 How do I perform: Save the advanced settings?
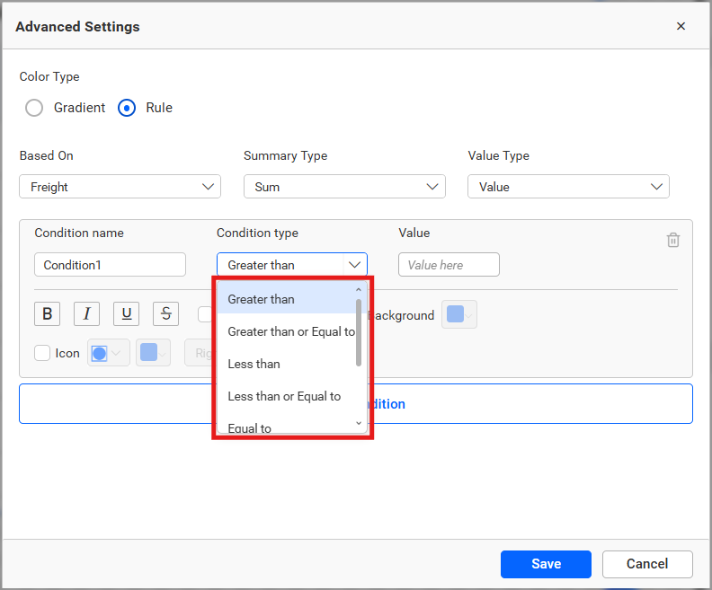tap(546, 564)
